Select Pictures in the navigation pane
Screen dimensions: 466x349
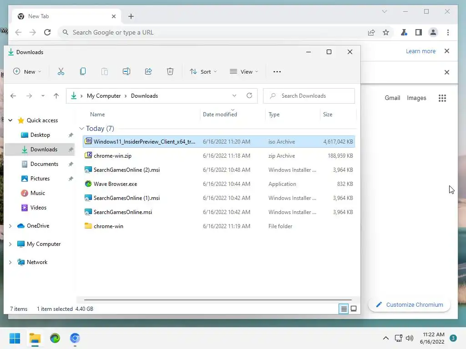tap(40, 179)
